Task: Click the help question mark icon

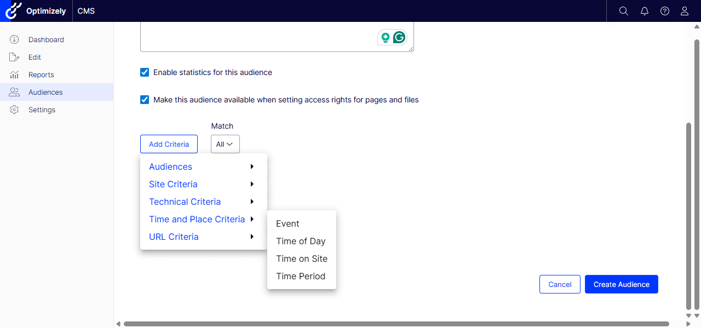Action: 664,11
